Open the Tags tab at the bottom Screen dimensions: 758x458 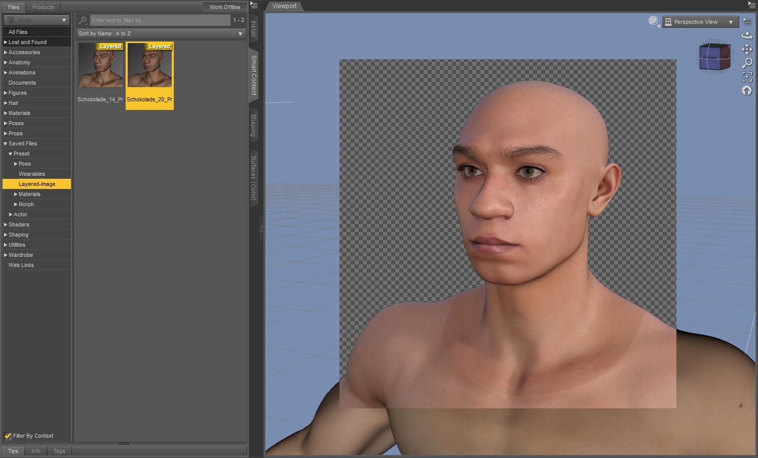pos(59,451)
